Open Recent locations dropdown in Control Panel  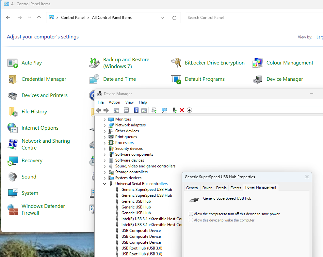(29, 18)
